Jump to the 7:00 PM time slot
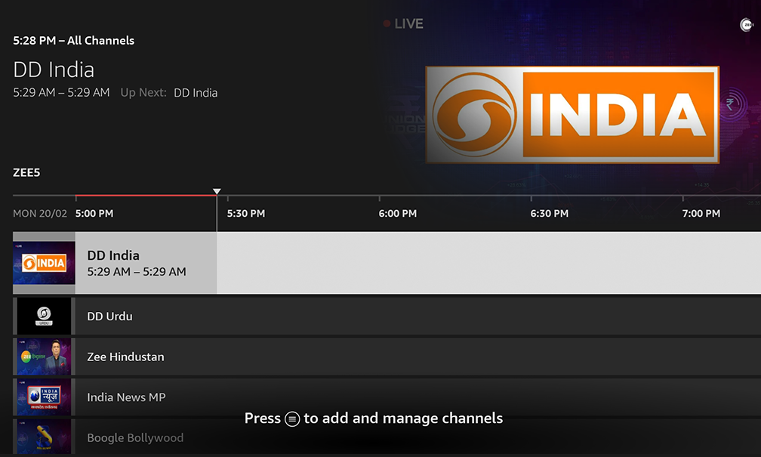This screenshot has width=761, height=457. click(701, 213)
